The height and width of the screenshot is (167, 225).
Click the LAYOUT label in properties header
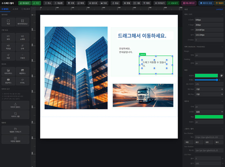(x=220, y=9)
